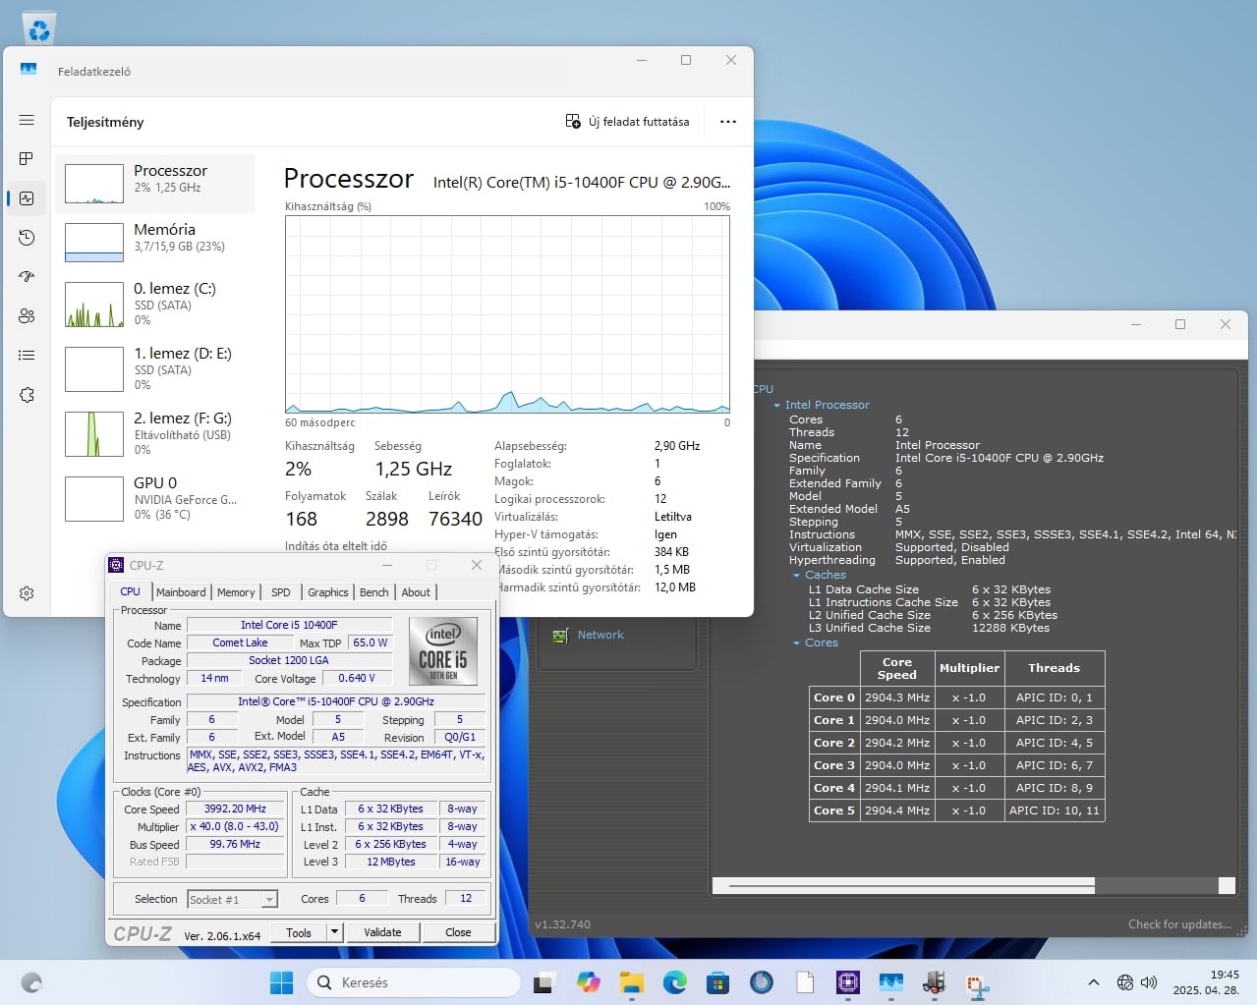Open App history icon in Task Manager sidebar

coord(27,238)
